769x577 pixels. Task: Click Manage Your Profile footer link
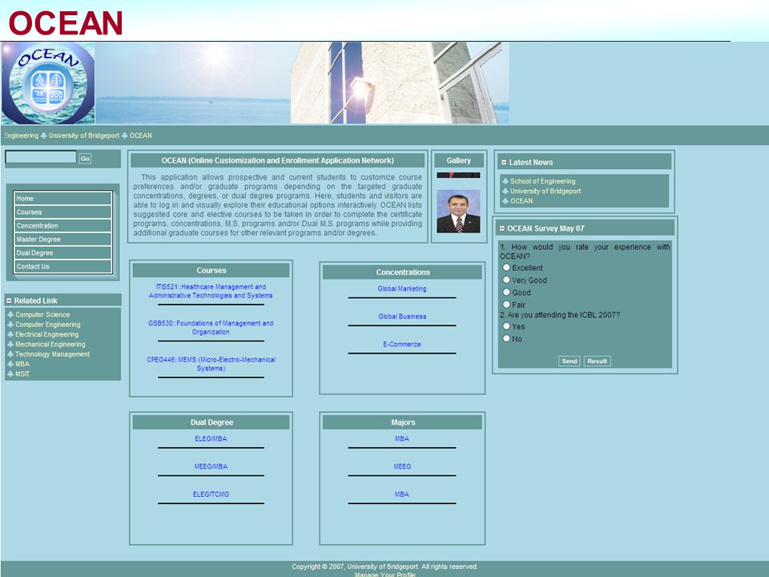pos(385,574)
